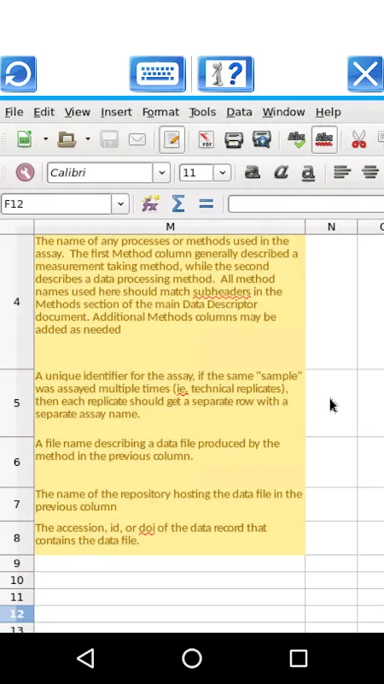Click the Sum sigma icon
Image resolution: width=384 pixels, height=684 pixels.
(x=178, y=203)
